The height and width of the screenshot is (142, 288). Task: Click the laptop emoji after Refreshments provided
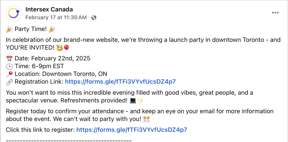coord(133,101)
